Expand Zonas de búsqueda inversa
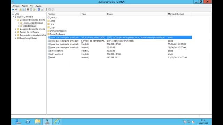 [16, 29]
